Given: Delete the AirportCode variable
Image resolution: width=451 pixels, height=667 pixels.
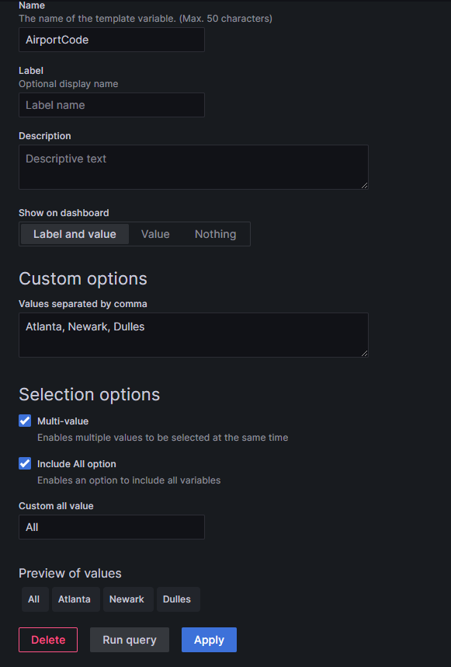Looking at the screenshot, I should (47, 639).
